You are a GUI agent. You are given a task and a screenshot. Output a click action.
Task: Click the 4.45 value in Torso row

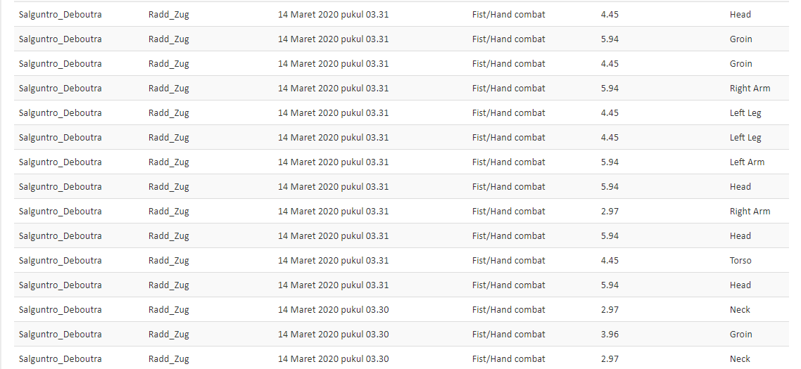tap(610, 260)
